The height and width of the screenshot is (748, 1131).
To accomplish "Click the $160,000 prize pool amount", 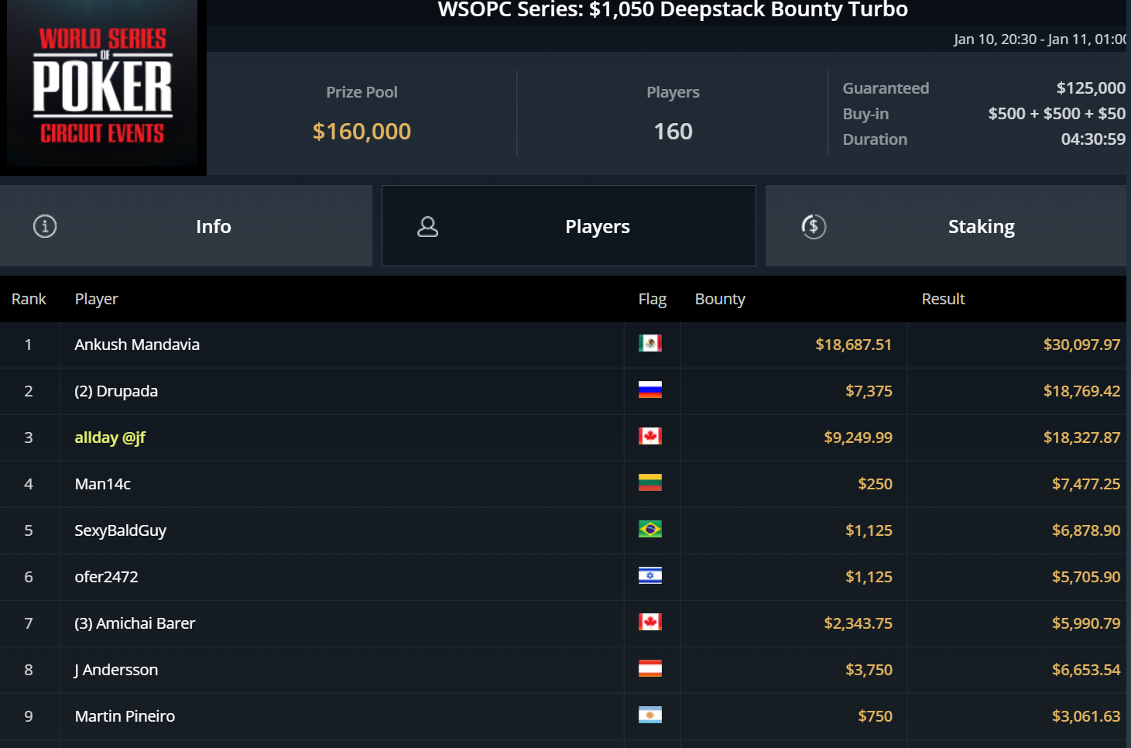I will tap(362, 132).
